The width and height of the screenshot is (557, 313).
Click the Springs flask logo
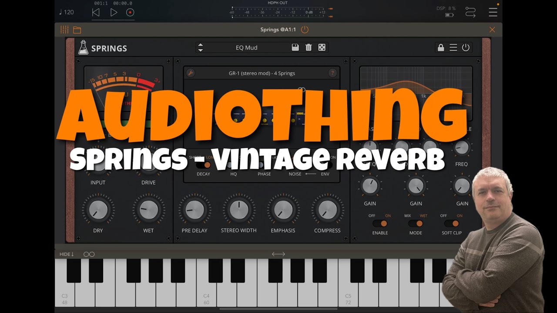pos(83,47)
